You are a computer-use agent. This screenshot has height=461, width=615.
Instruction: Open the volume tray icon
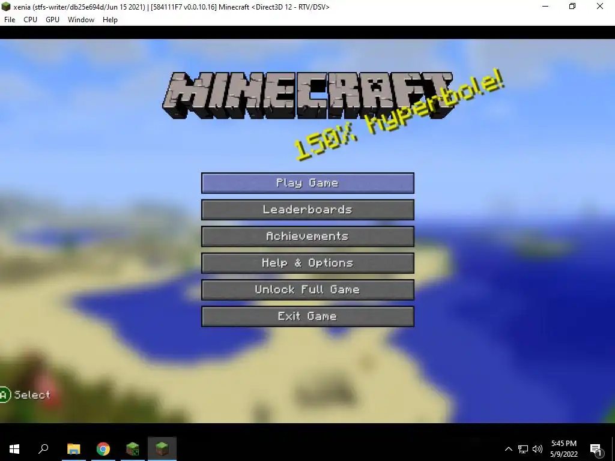pyautogui.click(x=538, y=449)
